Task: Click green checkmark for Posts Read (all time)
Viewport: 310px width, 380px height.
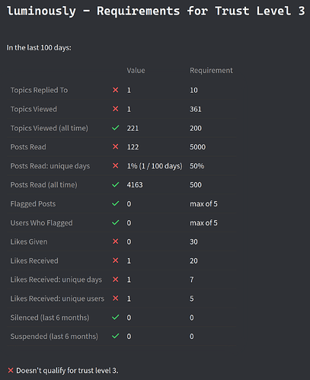Action: (116, 184)
